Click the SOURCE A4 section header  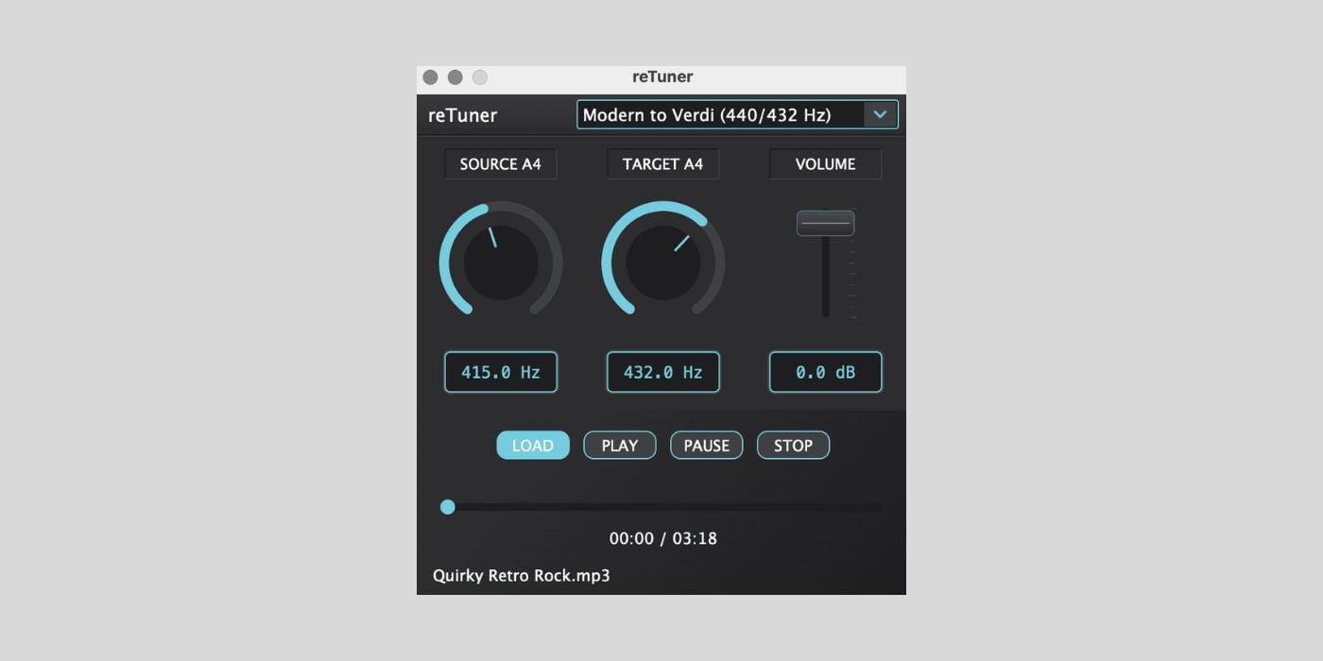[x=500, y=163]
